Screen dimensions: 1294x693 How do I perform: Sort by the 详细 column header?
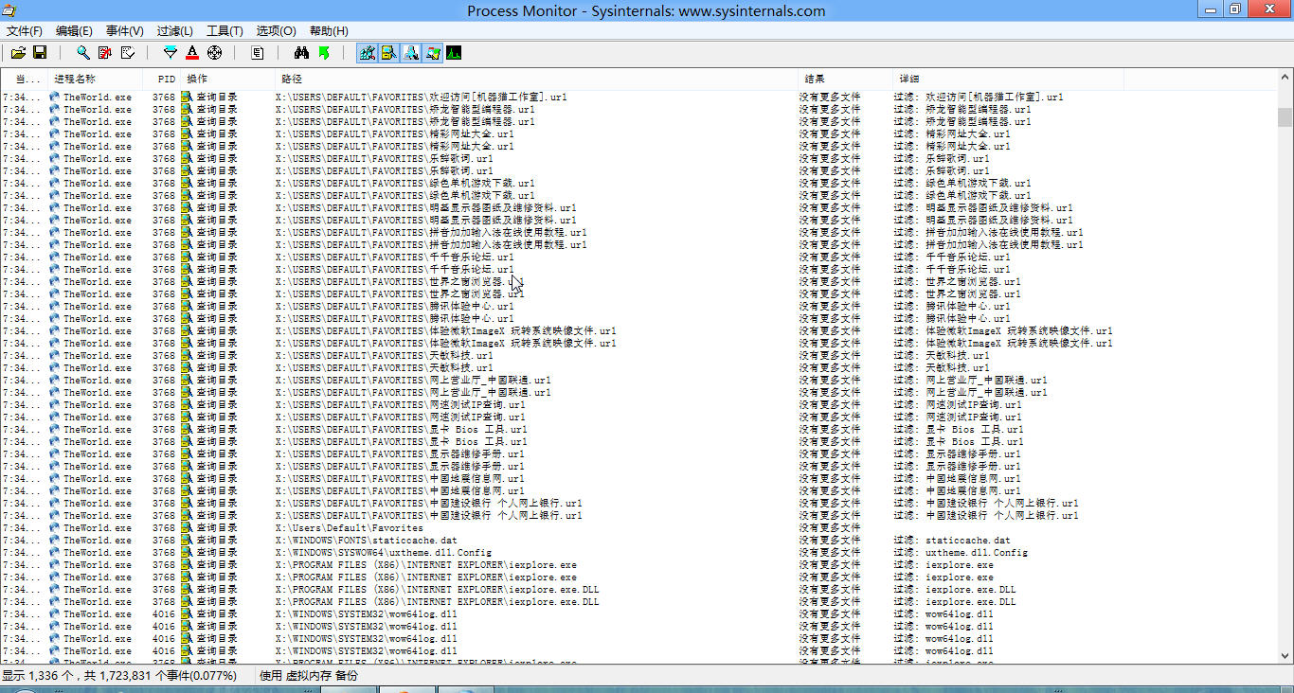pyautogui.click(x=1010, y=80)
